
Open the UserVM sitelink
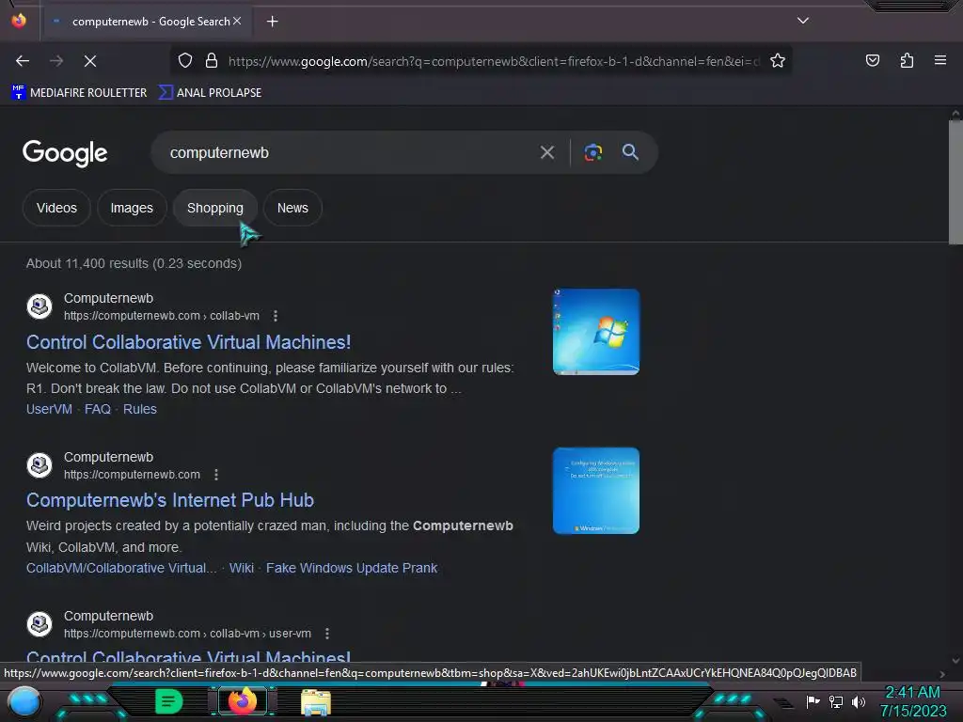(49, 409)
